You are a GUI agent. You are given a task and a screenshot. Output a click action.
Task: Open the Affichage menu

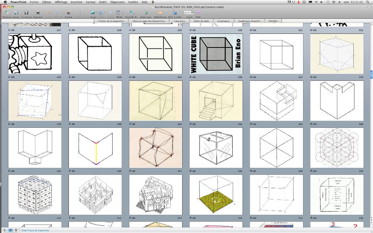point(61,2)
